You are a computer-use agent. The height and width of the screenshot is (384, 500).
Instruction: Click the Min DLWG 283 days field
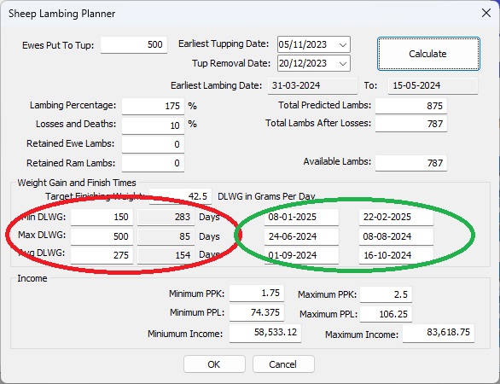tap(166, 217)
